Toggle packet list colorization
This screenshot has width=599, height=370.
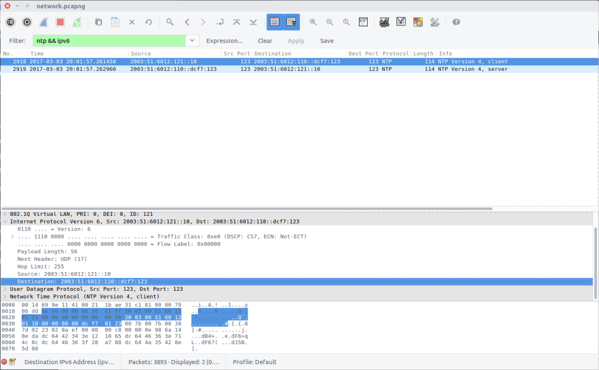(x=275, y=22)
